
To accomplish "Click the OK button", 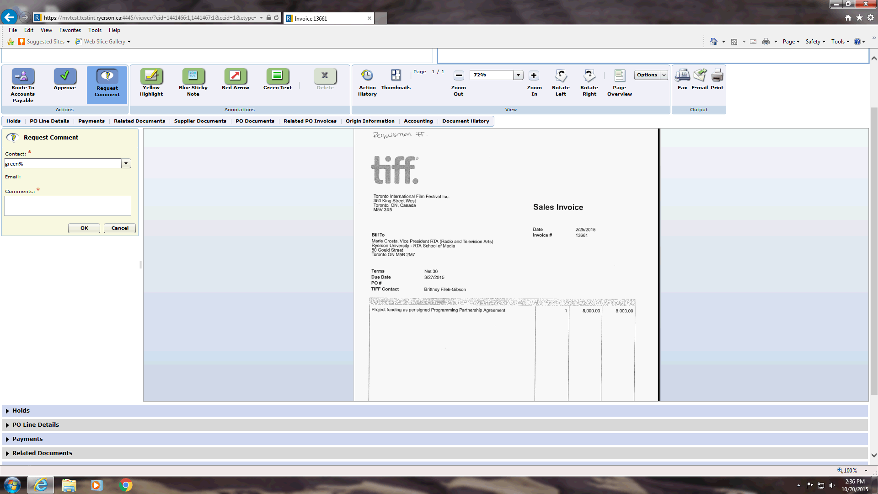I will 84,228.
